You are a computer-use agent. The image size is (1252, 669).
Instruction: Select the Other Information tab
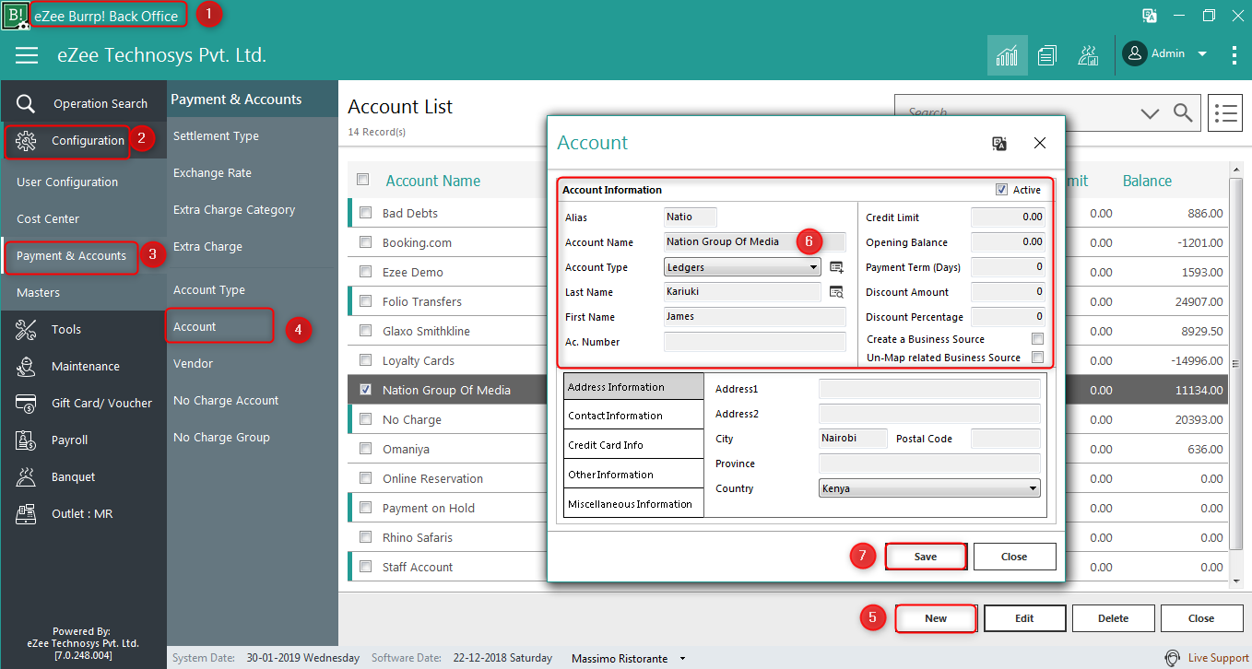click(x=633, y=475)
